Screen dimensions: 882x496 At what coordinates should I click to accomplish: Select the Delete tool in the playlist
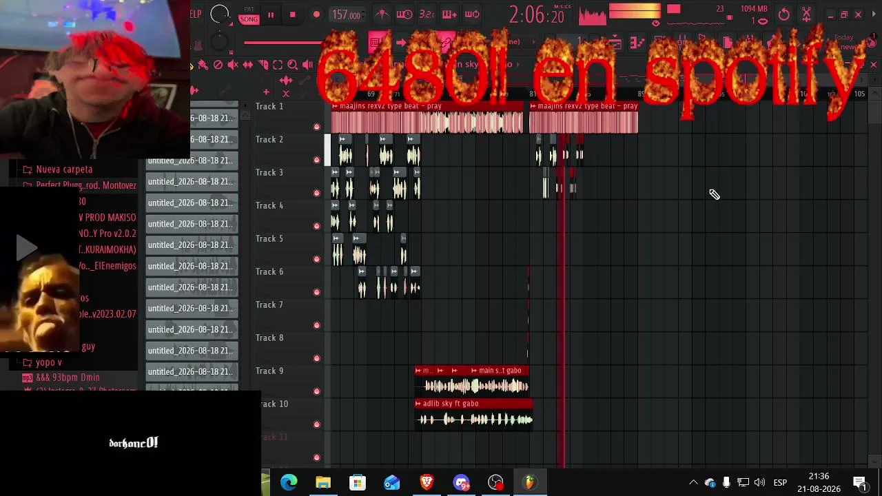coord(218,65)
